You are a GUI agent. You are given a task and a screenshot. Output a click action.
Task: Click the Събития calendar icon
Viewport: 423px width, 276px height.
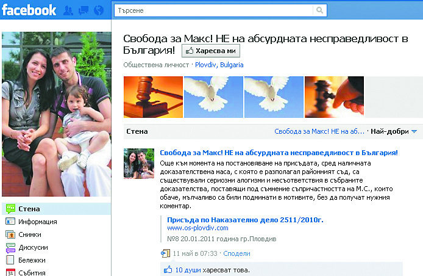[10, 272]
